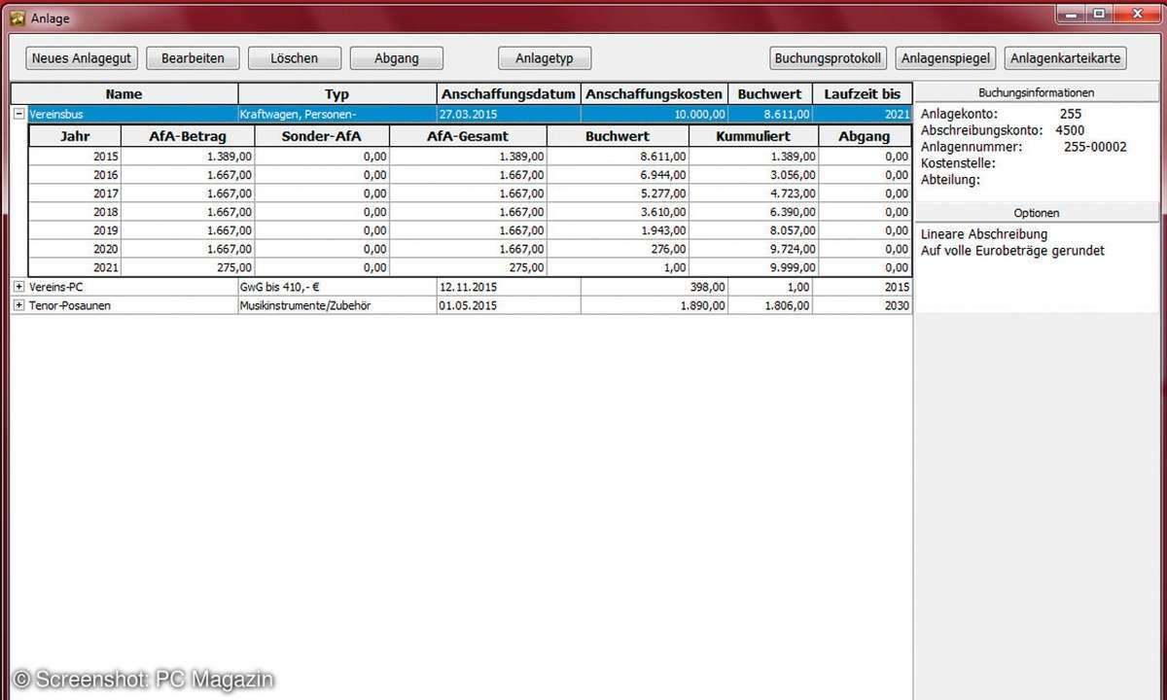Show the Anlagenspiegel report
1167x700 pixels.
945,58
